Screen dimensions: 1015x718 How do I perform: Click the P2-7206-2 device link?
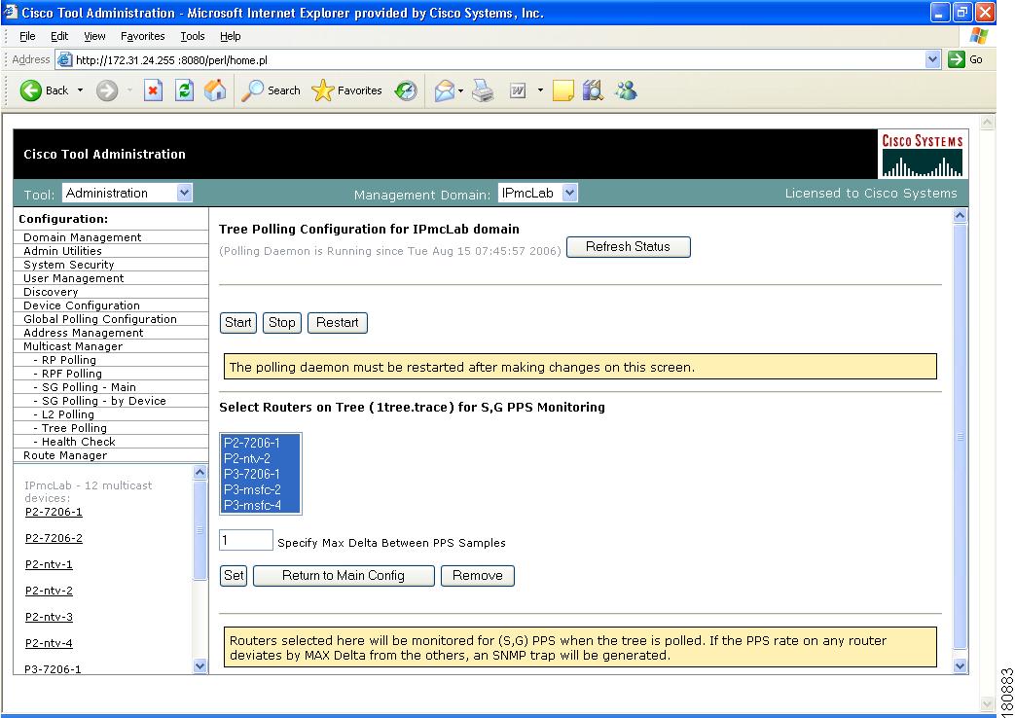(x=54, y=538)
